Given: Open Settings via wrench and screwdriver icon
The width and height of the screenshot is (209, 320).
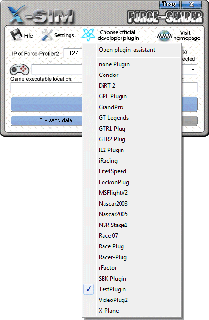Looking at the screenshot, I should pos(47,35).
